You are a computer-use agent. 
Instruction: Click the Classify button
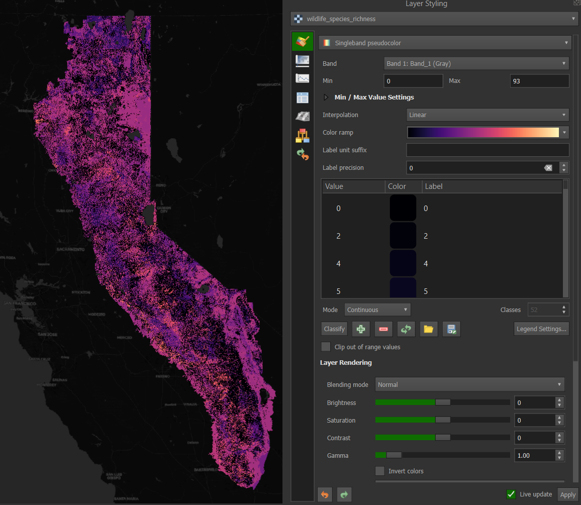tap(334, 329)
